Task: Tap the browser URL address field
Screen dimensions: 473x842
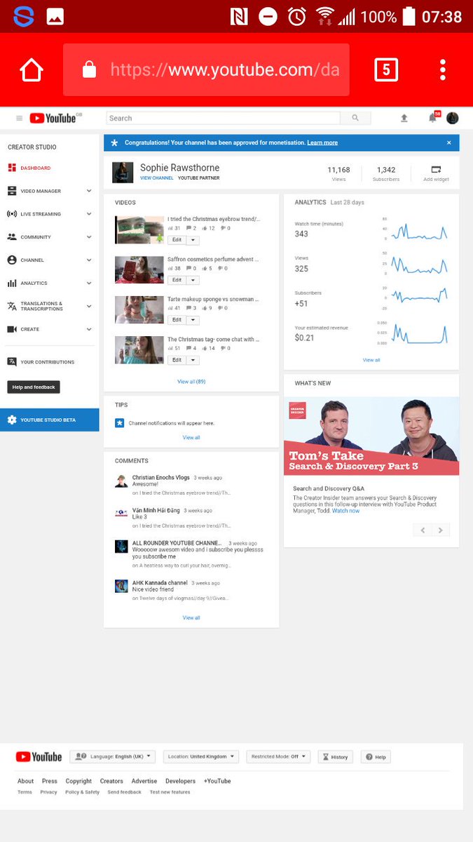Action: click(206, 70)
